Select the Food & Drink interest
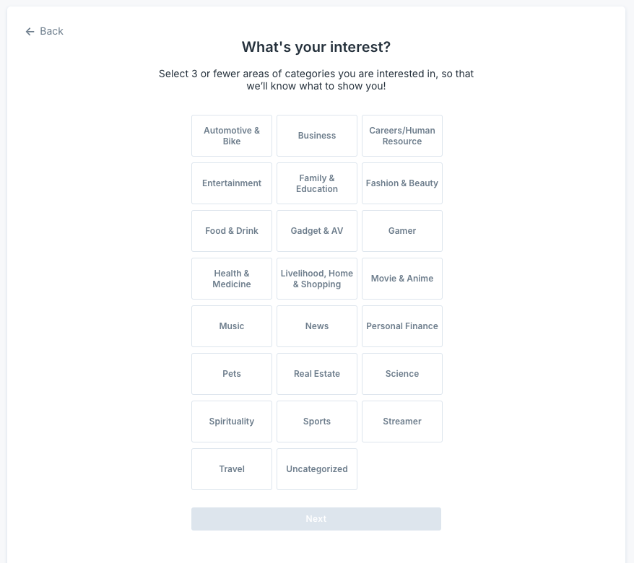This screenshot has width=634, height=563. (232, 231)
